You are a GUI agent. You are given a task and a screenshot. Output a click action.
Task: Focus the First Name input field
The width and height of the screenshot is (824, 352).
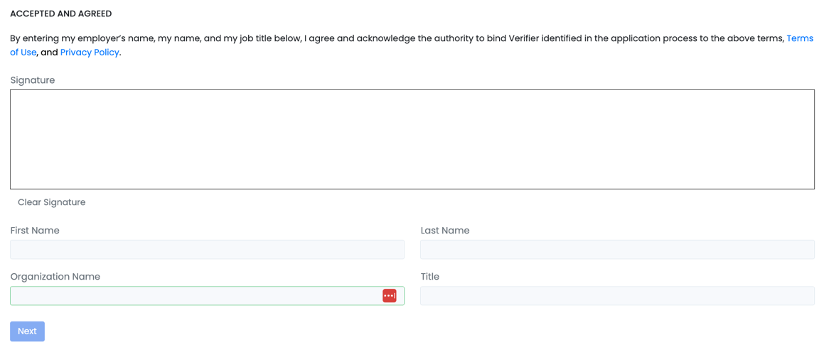tap(207, 249)
